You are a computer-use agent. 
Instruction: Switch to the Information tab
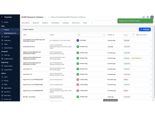[x=55, y=23]
